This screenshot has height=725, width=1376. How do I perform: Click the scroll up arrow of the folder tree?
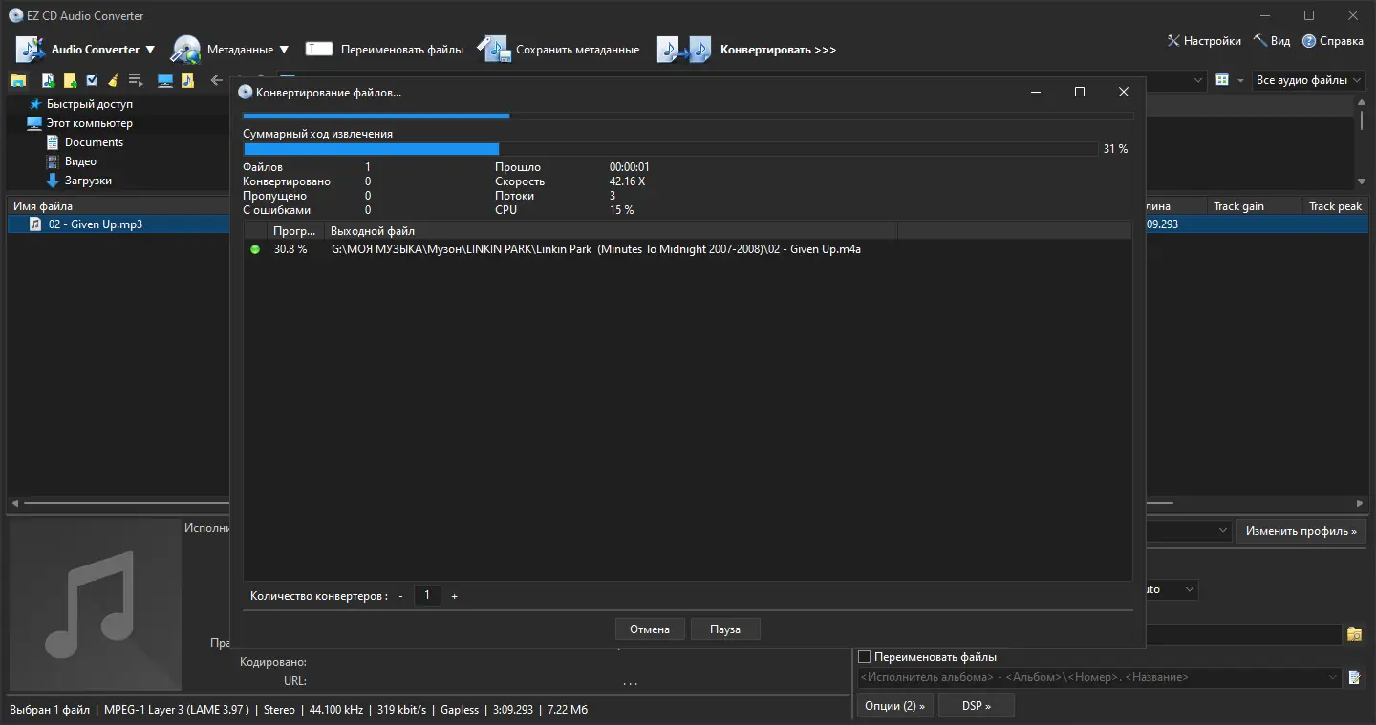click(x=1361, y=102)
